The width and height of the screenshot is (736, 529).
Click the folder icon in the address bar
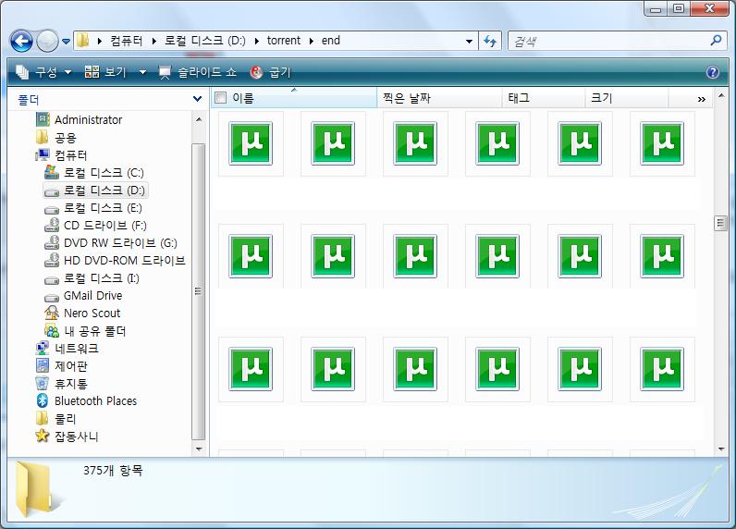click(x=83, y=41)
